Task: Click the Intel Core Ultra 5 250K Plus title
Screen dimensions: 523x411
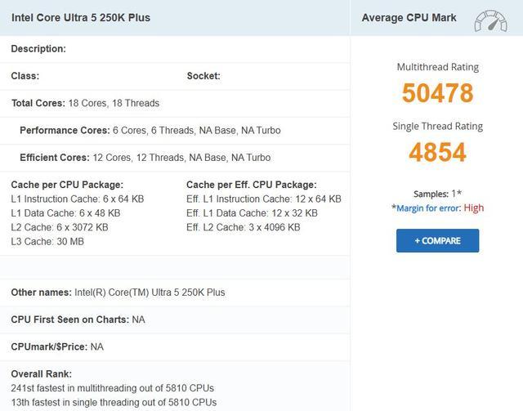Action: click(x=81, y=17)
